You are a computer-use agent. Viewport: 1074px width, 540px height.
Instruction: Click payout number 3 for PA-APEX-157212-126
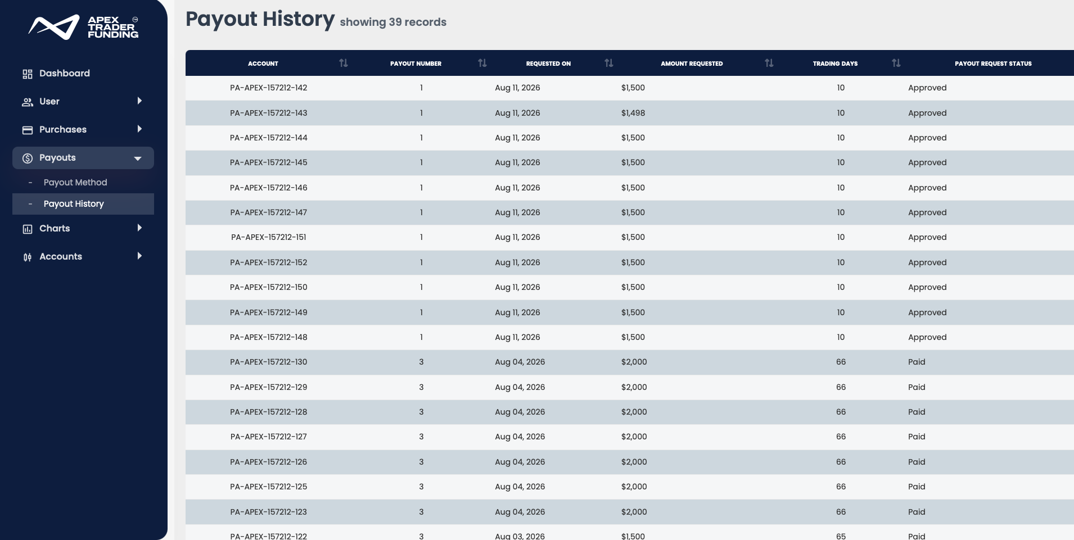tap(421, 462)
